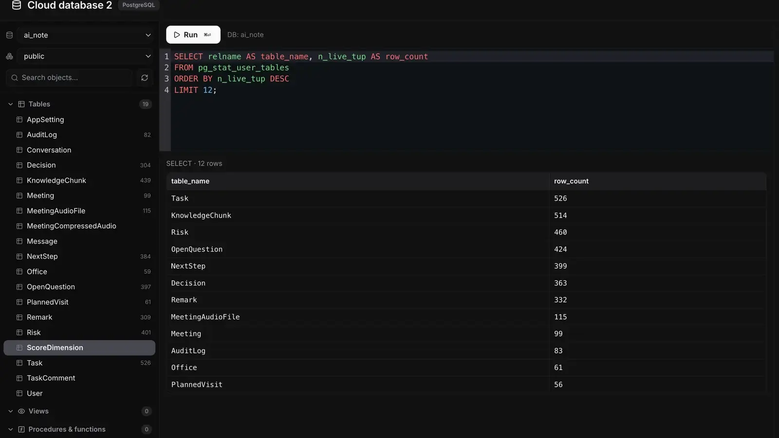The height and width of the screenshot is (438, 779).
Task: Expand the Views section chevron
Action: (x=10, y=411)
